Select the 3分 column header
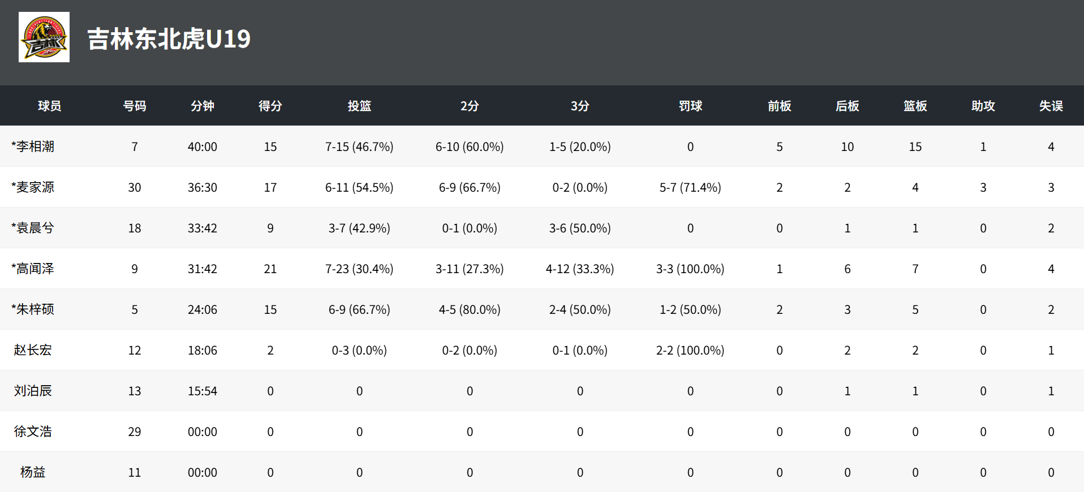Image resolution: width=1084 pixels, height=492 pixels. click(580, 106)
